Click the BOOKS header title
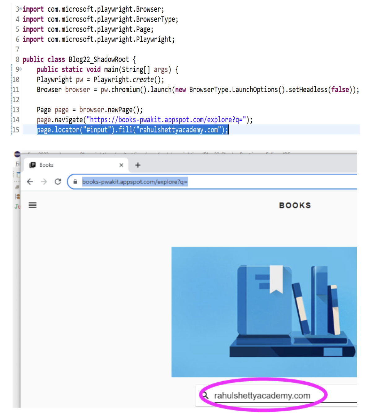The image size is (367, 415). click(295, 205)
